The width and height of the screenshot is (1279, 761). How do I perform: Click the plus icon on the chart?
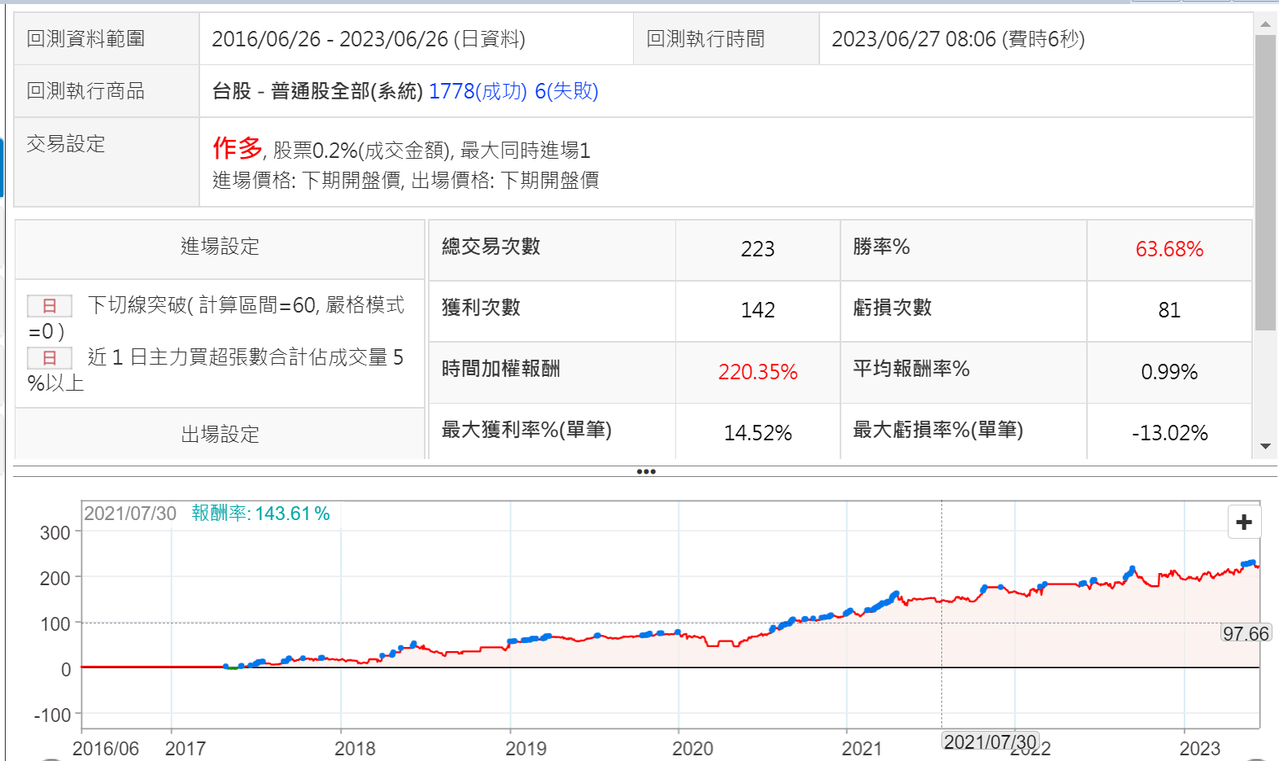click(x=1243, y=522)
